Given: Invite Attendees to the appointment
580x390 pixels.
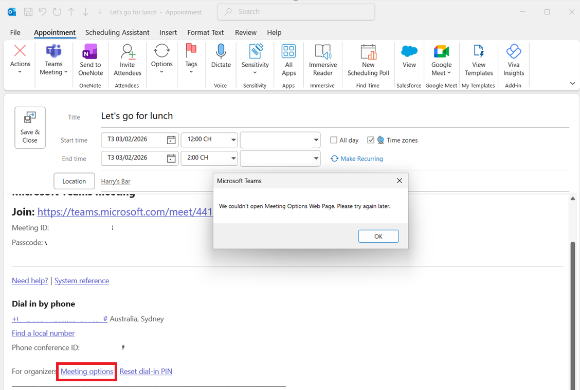Looking at the screenshot, I should pyautogui.click(x=128, y=60).
